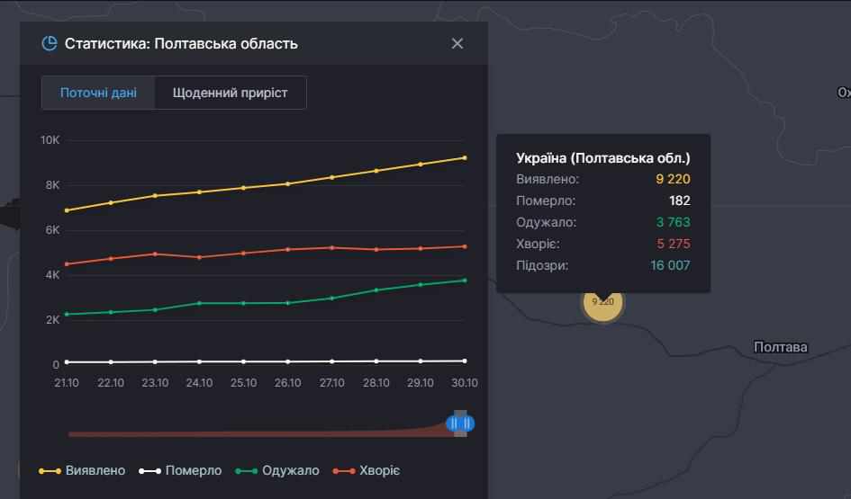Click the Виявлено value in tooltip
Image resolution: width=851 pixels, height=499 pixels.
[673, 180]
